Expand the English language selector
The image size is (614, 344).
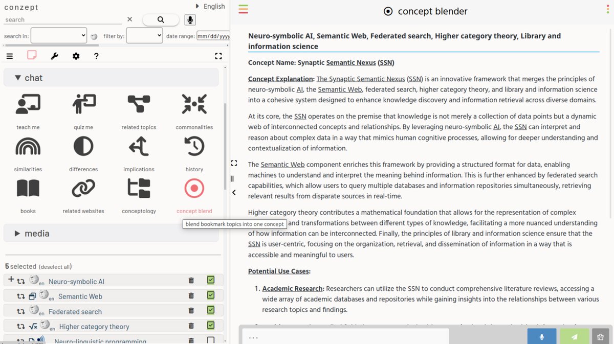click(210, 6)
